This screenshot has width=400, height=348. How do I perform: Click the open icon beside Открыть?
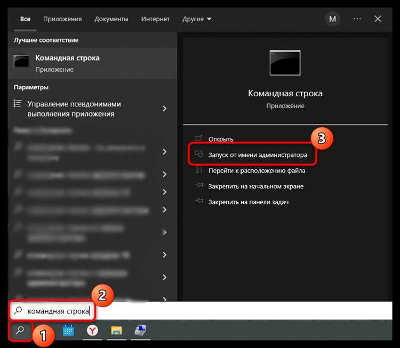198,138
